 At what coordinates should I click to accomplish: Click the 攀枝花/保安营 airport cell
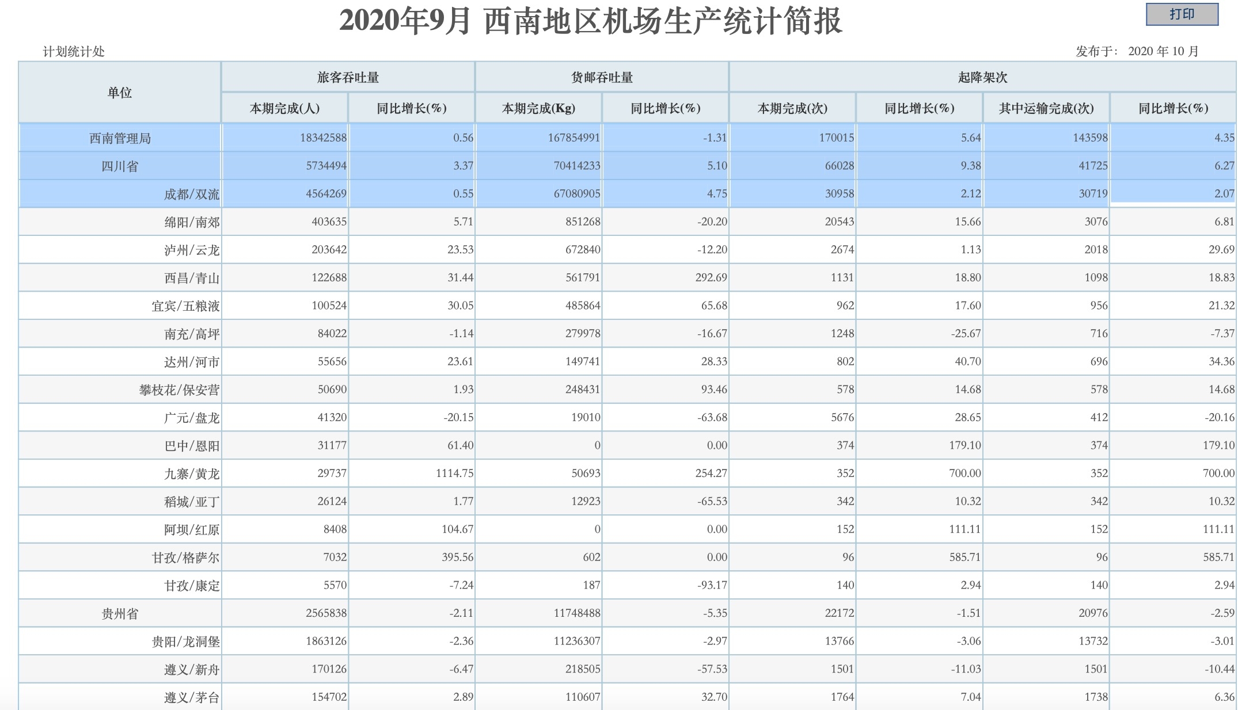click(179, 390)
